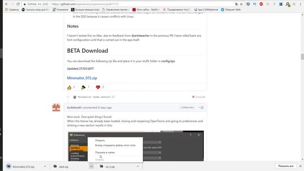Screen dimensions: 304x171
Task: Click the github.com URL address field
Action: coord(85,4)
